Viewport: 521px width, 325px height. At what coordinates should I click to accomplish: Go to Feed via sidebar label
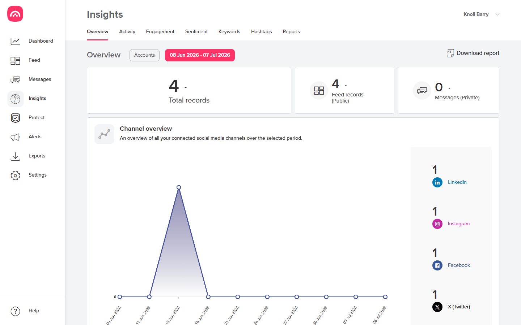(34, 60)
